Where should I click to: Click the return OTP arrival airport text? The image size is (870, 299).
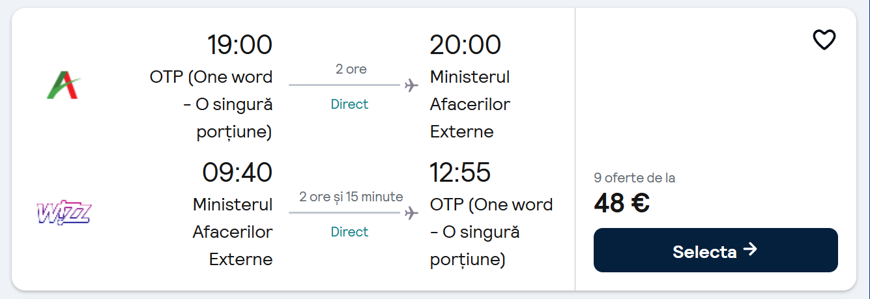coord(491,232)
